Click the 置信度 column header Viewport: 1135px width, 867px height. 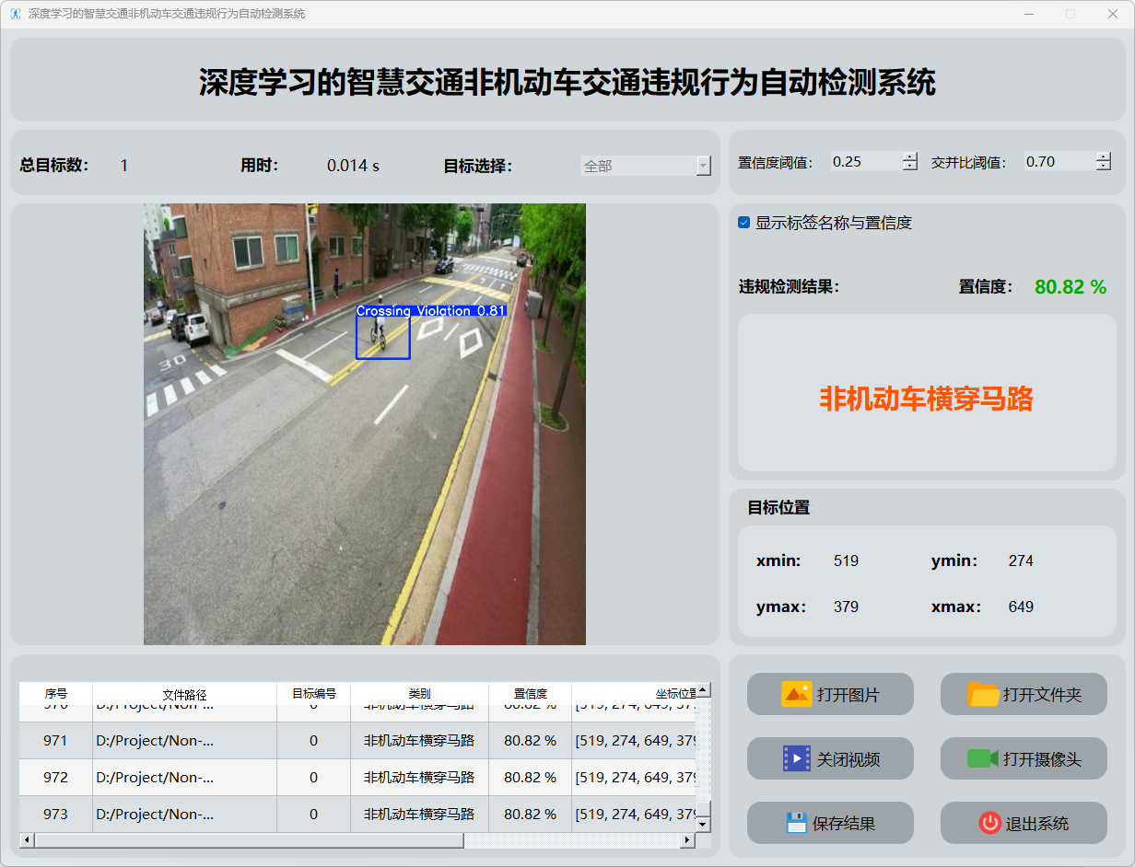(530, 694)
